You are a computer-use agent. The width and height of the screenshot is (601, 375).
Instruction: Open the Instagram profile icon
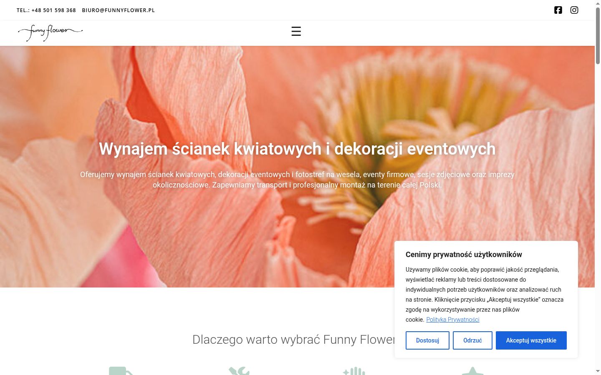[574, 10]
